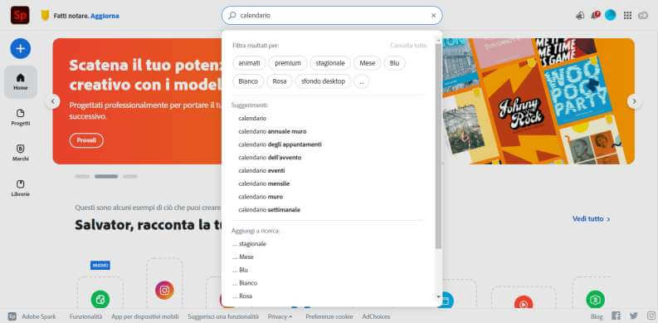Viewport: 658px width, 323px height.
Task: Click the yellow shield premium icon
Action: pyautogui.click(x=45, y=16)
